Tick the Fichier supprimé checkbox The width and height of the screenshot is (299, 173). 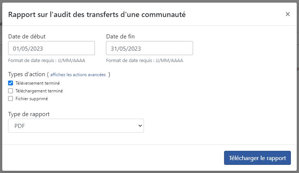point(10,99)
